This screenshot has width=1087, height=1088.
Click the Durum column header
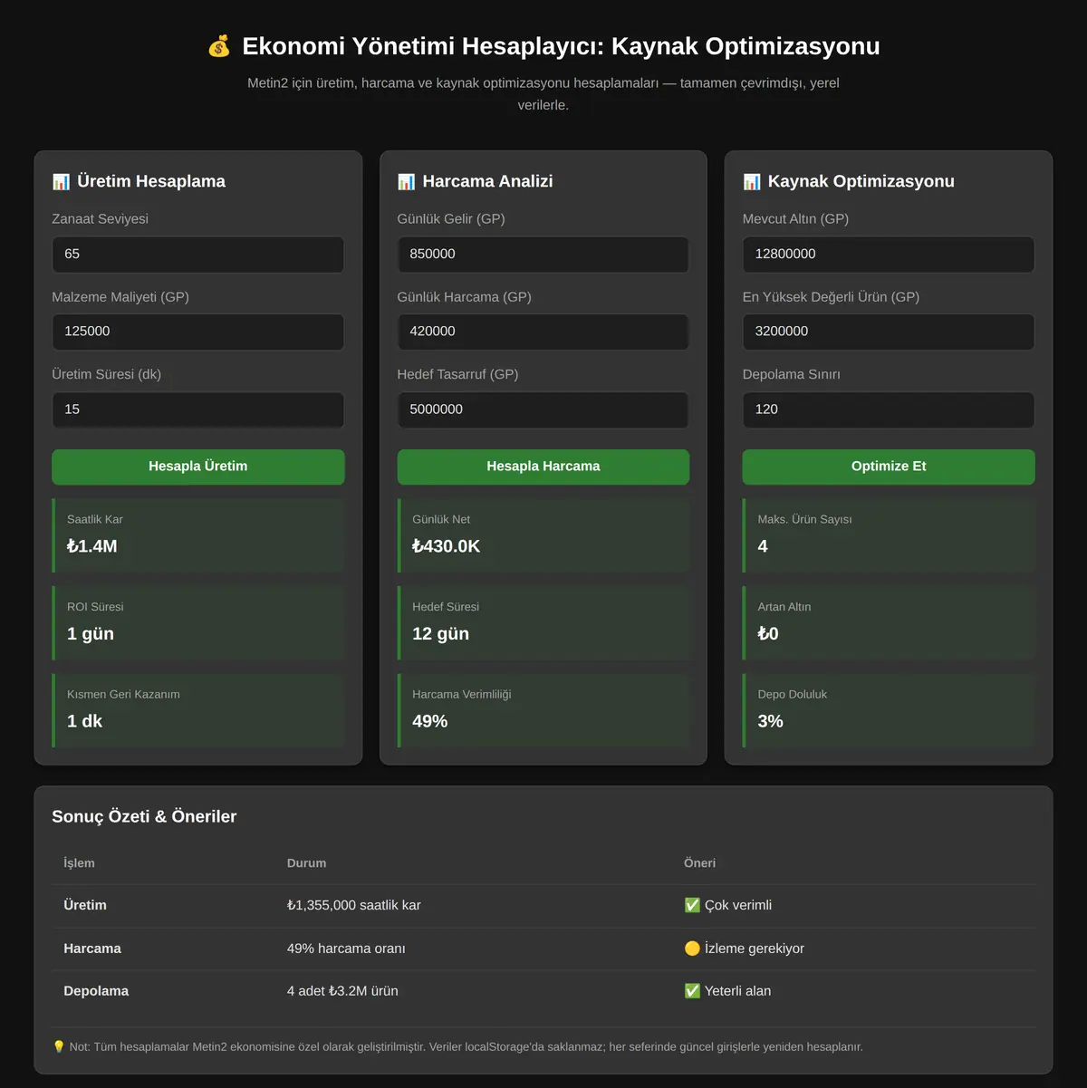[x=307, y=863]
